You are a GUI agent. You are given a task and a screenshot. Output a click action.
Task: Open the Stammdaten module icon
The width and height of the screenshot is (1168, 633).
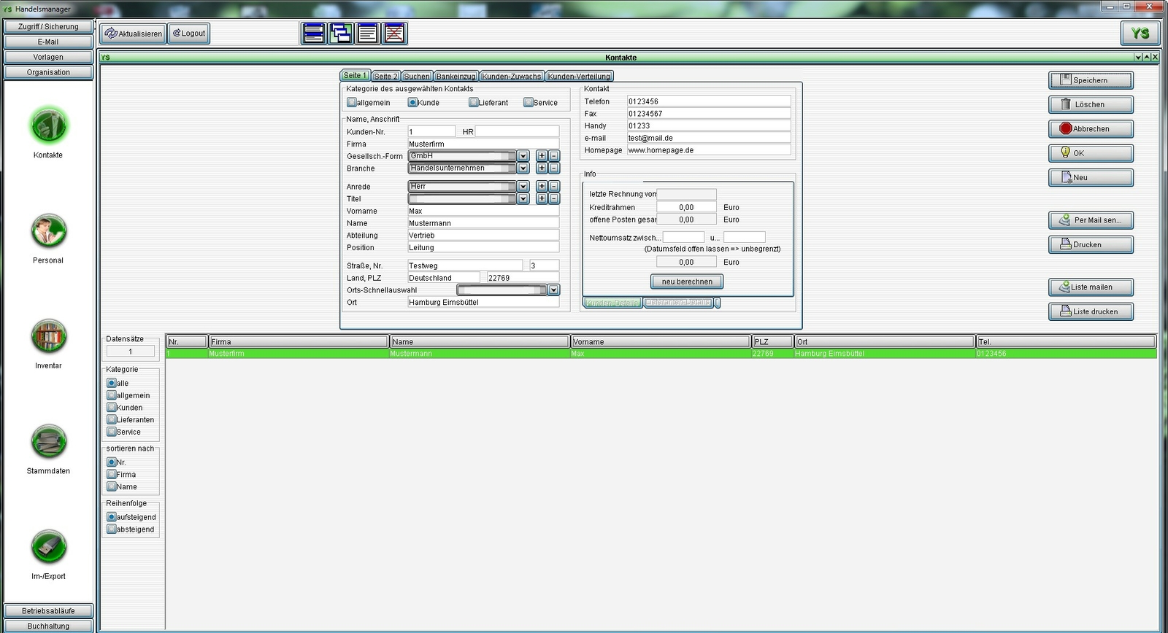click(x=48, y=442)
